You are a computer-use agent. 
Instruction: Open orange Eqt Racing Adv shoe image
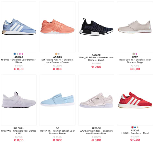click(57, 27)
